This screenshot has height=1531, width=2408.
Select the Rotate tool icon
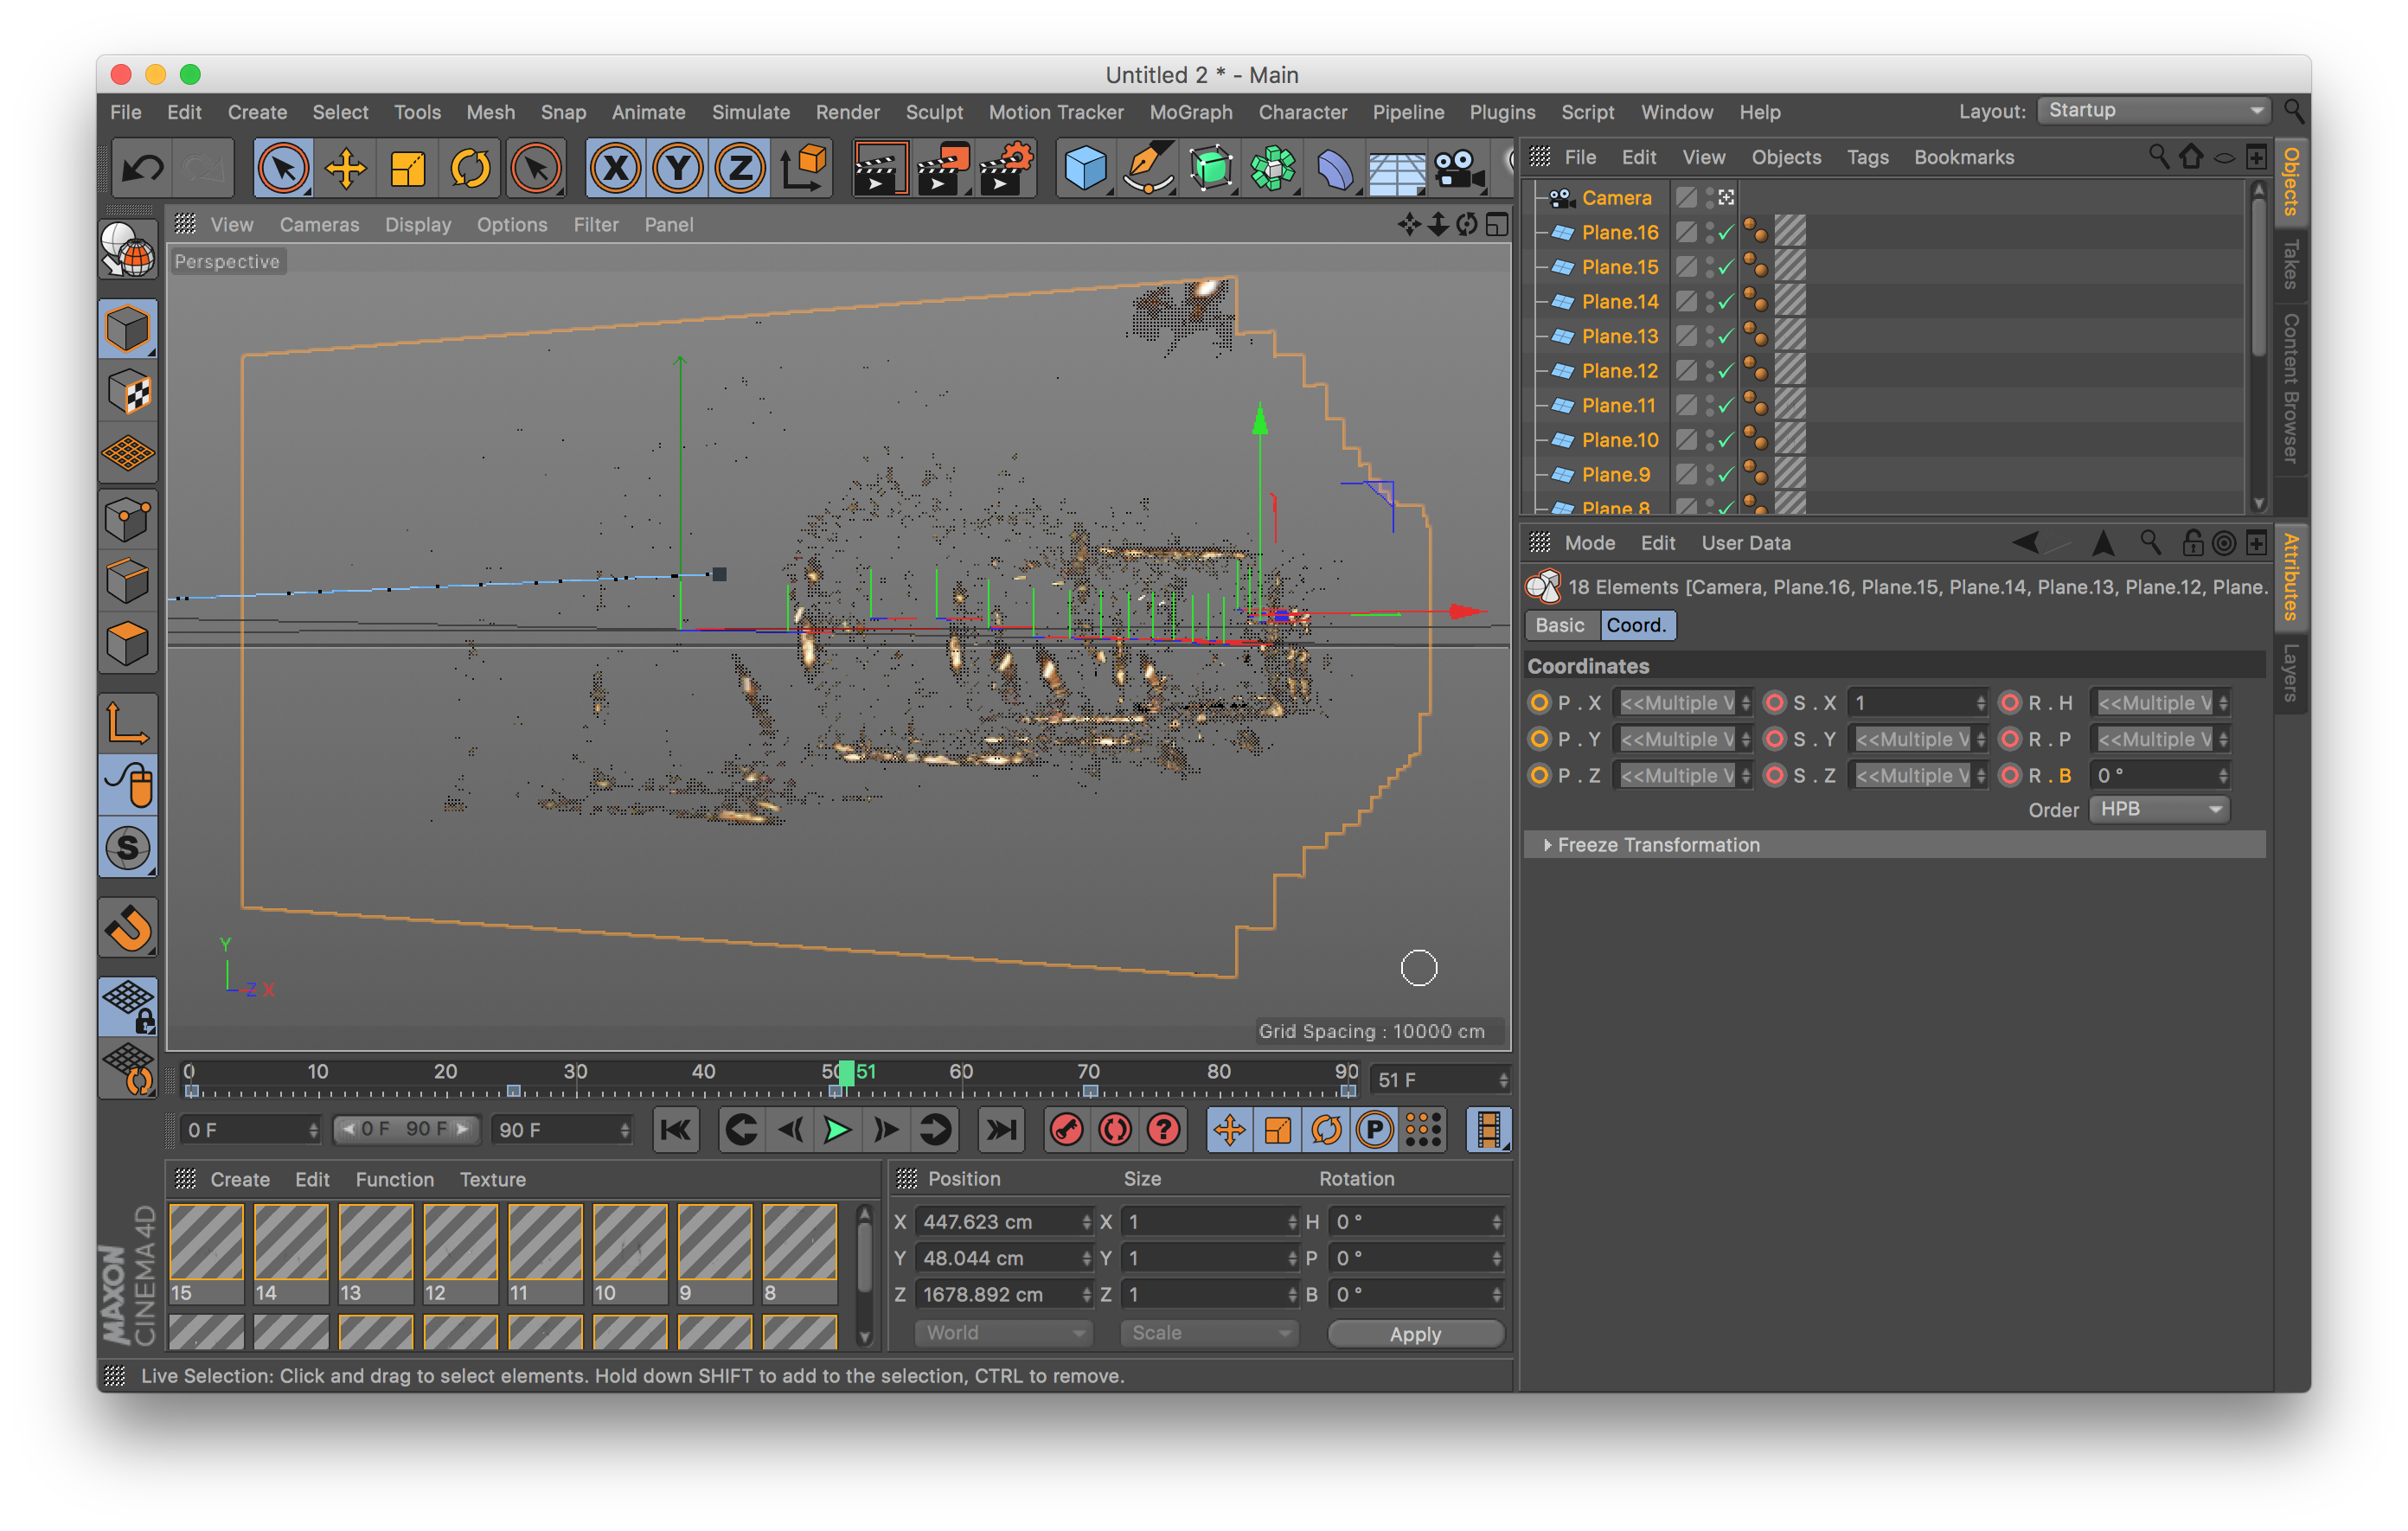[x=470, y=167]
